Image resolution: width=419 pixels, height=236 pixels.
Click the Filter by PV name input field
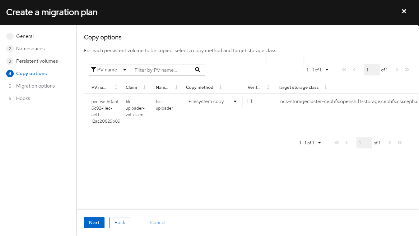(x=161, y=70)
